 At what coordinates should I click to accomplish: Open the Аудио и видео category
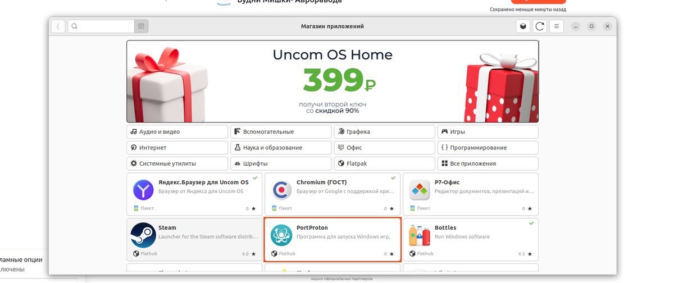pos(177,132)
